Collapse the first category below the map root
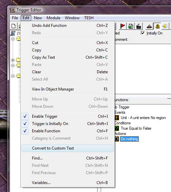 13,39
